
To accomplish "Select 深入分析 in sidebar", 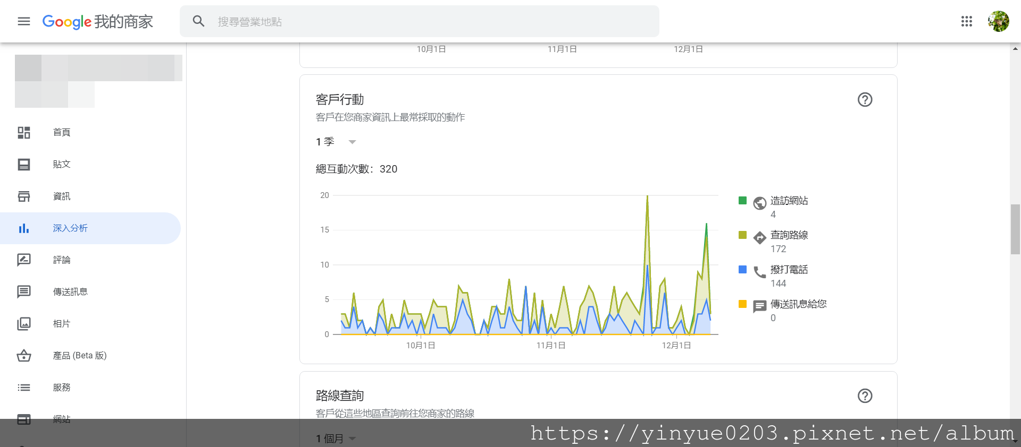I will tap(90, 228).
